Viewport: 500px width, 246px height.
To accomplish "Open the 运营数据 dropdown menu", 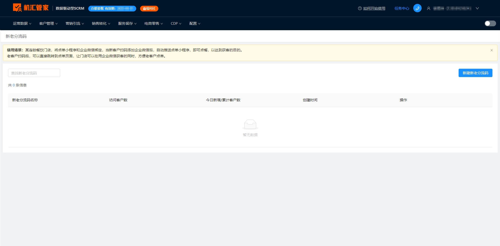I will point(22,23).
